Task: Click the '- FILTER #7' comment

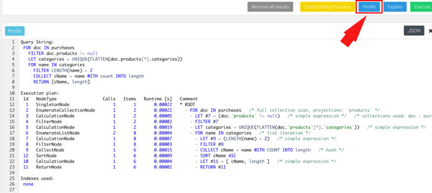Action: coord(205,121)
